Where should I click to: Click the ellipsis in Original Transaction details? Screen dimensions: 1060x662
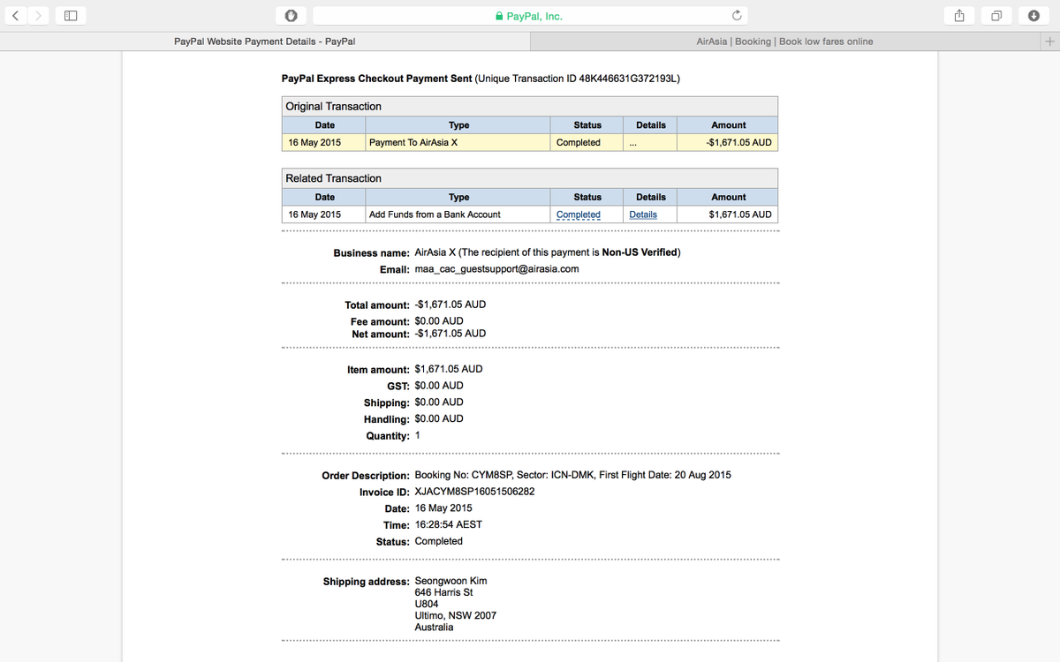pos(633,144)
